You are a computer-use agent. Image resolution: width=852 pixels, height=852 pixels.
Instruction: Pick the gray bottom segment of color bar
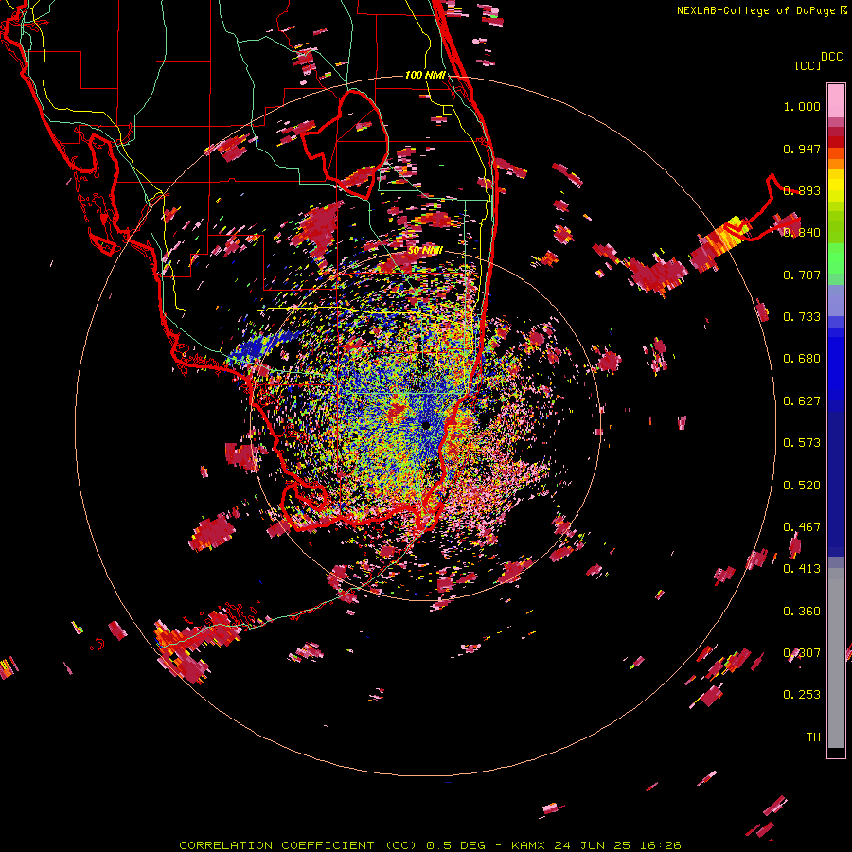click(x=836, y=658)
